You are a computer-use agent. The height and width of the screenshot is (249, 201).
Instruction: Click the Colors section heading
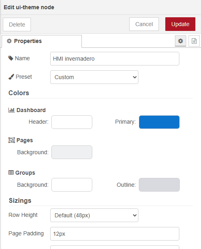[19, 93]
